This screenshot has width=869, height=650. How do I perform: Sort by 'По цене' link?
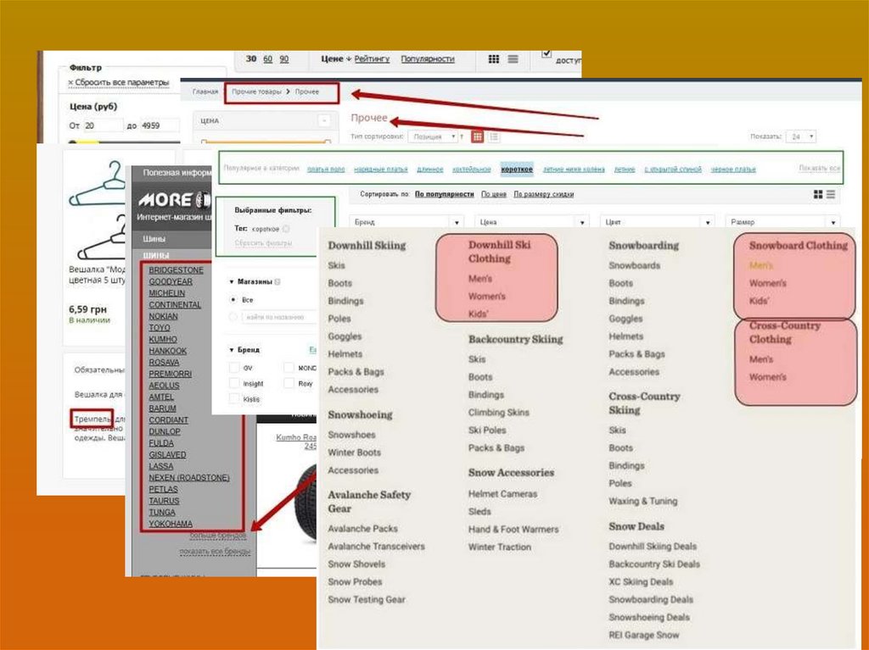494,194
